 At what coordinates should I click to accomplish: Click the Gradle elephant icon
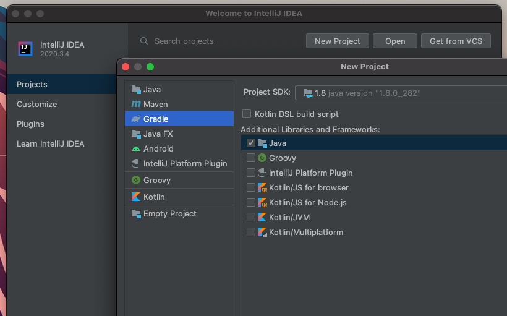pyautogui.click(x=136, y=119)
